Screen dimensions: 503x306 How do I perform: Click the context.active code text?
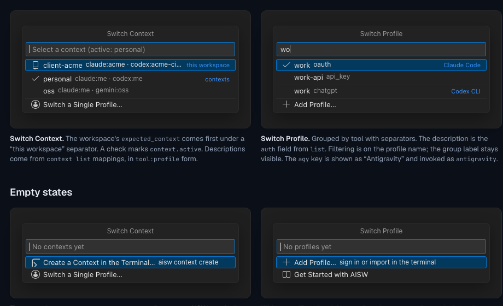176,149
